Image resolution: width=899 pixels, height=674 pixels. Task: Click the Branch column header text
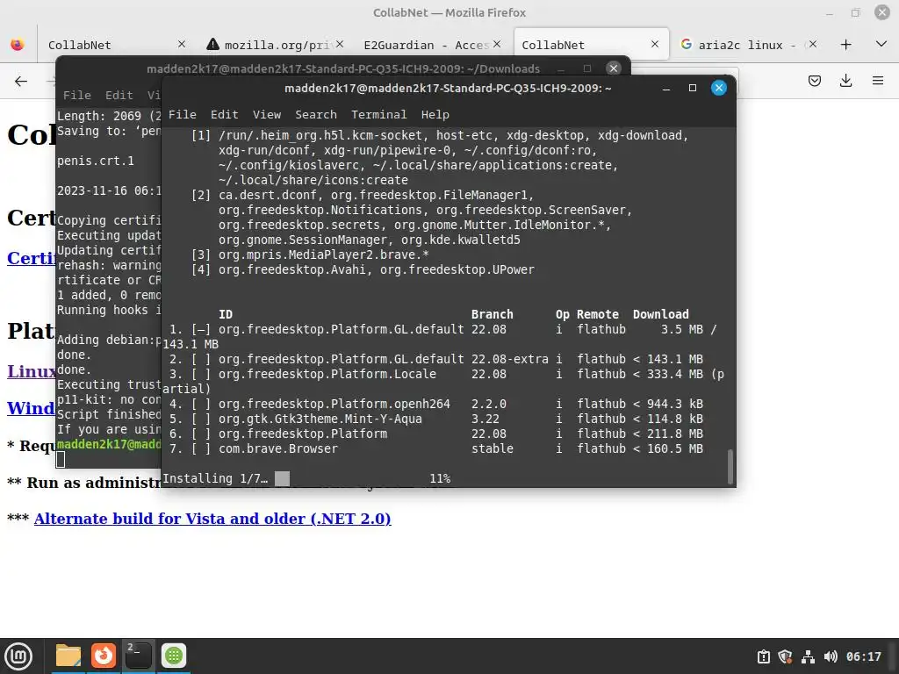point(492,315)
